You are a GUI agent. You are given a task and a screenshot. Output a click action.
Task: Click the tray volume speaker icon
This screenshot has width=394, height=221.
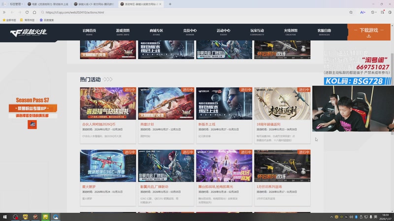[x=351, y=217]
